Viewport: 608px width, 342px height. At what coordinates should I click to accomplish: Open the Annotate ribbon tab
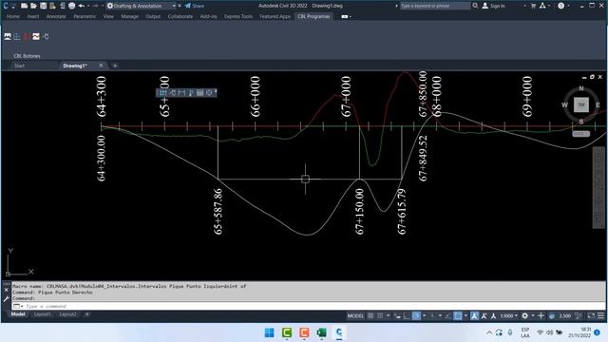56,17
